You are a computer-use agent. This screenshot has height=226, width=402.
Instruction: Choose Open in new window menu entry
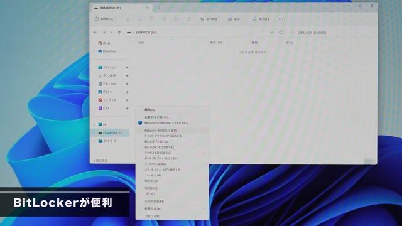(172, 148)
